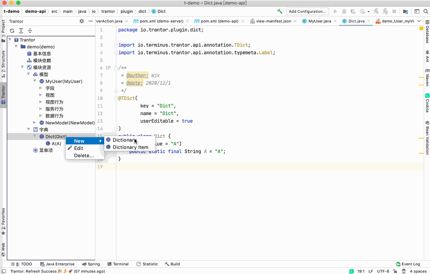Open the Spring tool window
The image size is (430, 274).
point(91,264)
